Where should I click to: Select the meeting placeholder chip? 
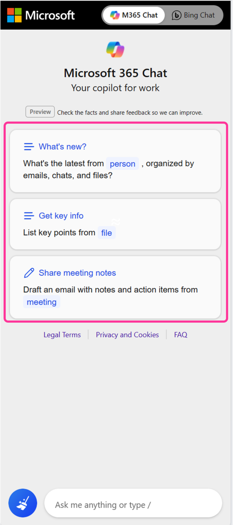[x=42, y=302]
